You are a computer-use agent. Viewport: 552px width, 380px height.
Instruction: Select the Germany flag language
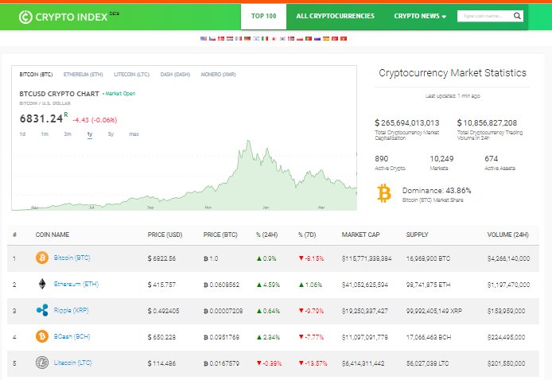[247, 38]
